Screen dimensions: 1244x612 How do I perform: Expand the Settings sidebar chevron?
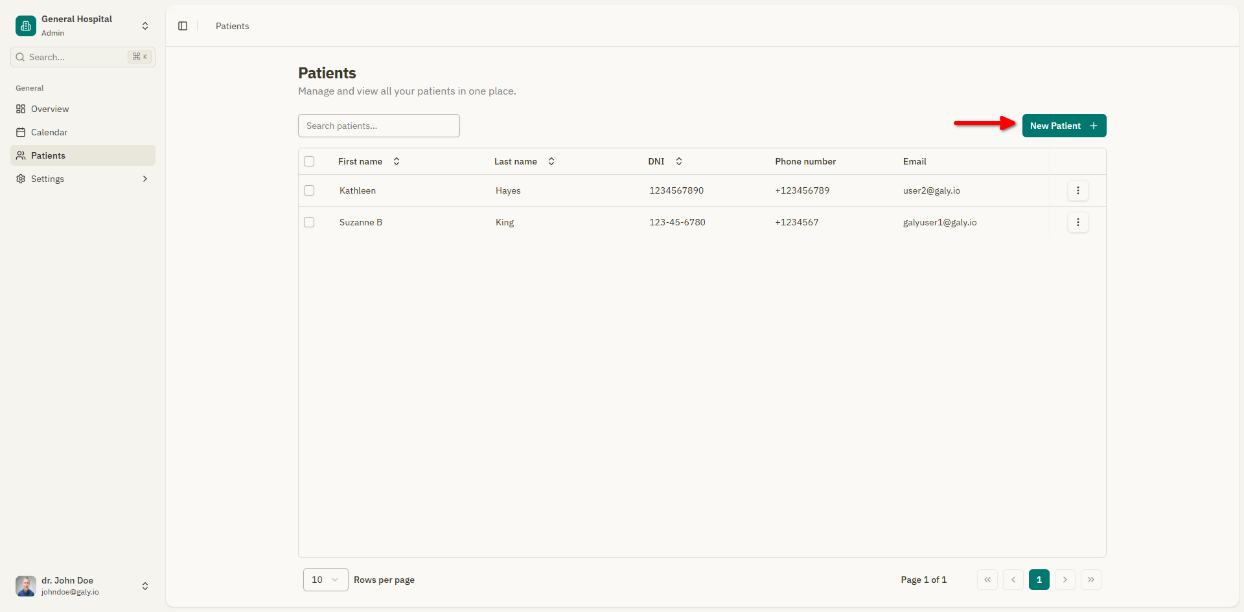click(145, 179)
